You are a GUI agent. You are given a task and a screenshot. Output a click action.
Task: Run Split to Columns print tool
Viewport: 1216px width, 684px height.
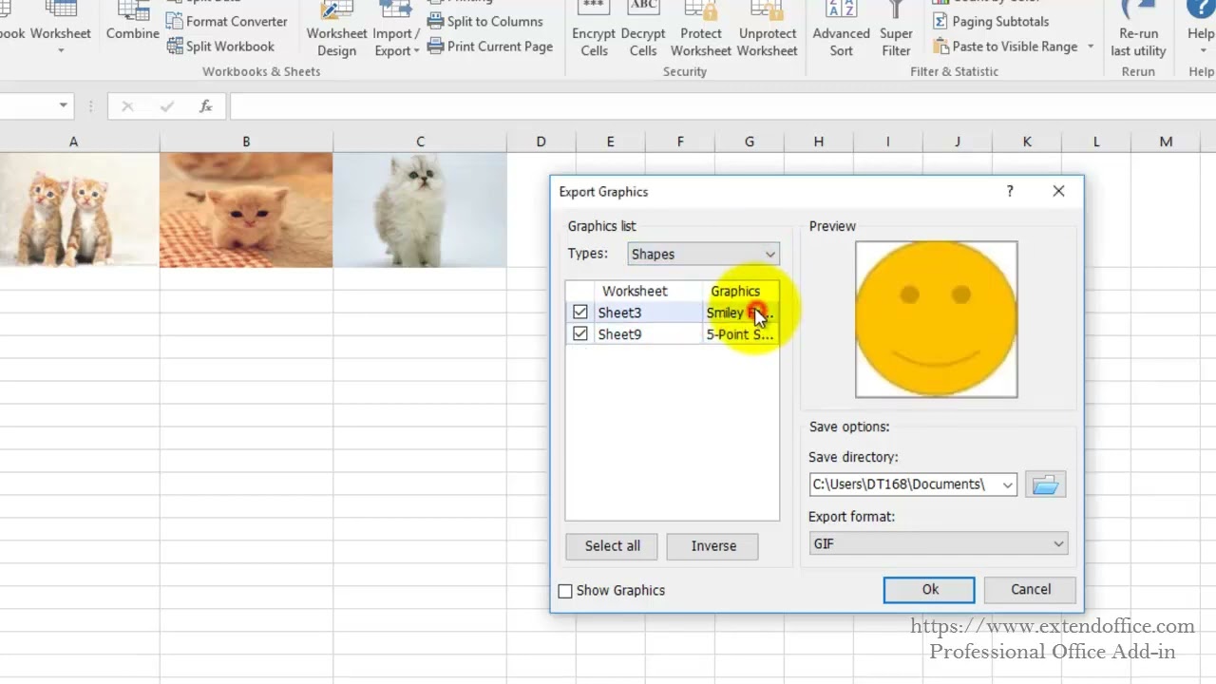[485, 21]
